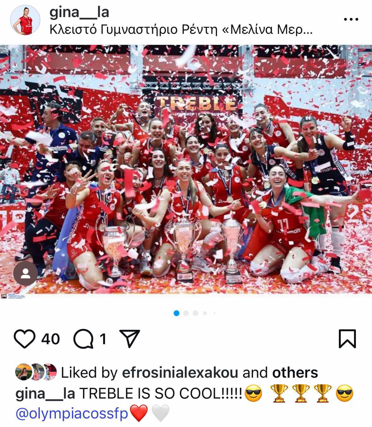Screen dimensions: 372x427
Task: View likes count 40
Action: coord(50,339)
